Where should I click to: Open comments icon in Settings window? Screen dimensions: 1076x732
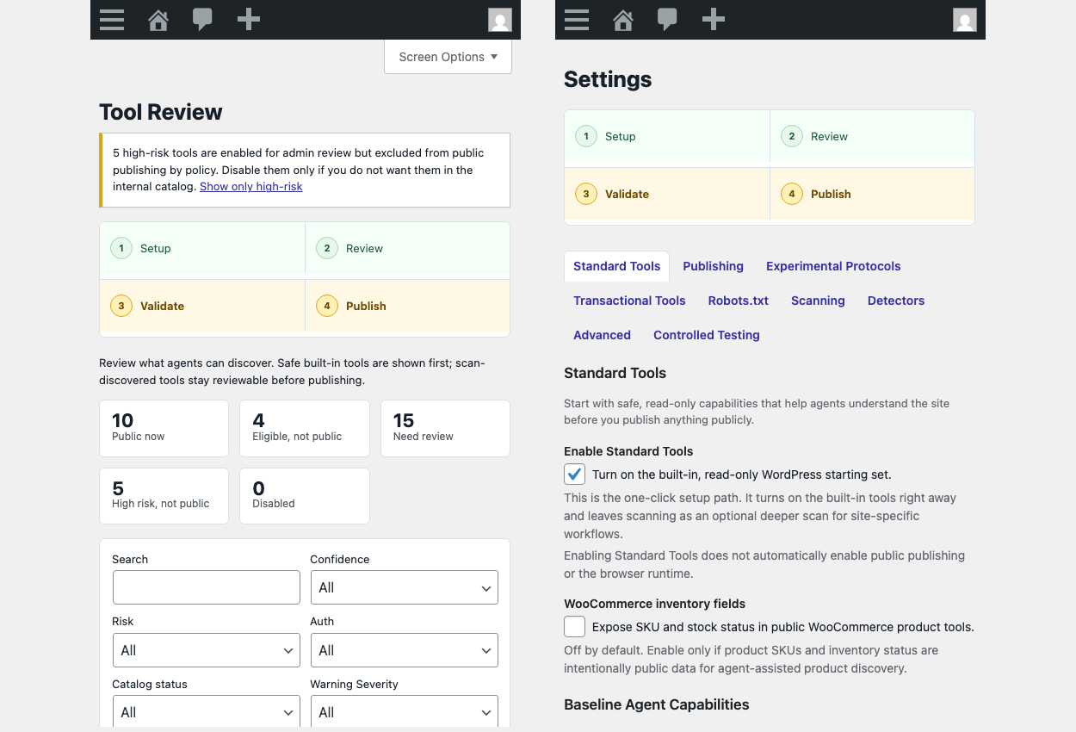[668, 20]
